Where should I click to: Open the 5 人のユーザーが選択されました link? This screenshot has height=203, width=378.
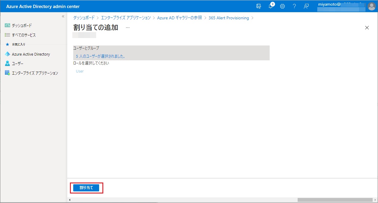[100, 56]
